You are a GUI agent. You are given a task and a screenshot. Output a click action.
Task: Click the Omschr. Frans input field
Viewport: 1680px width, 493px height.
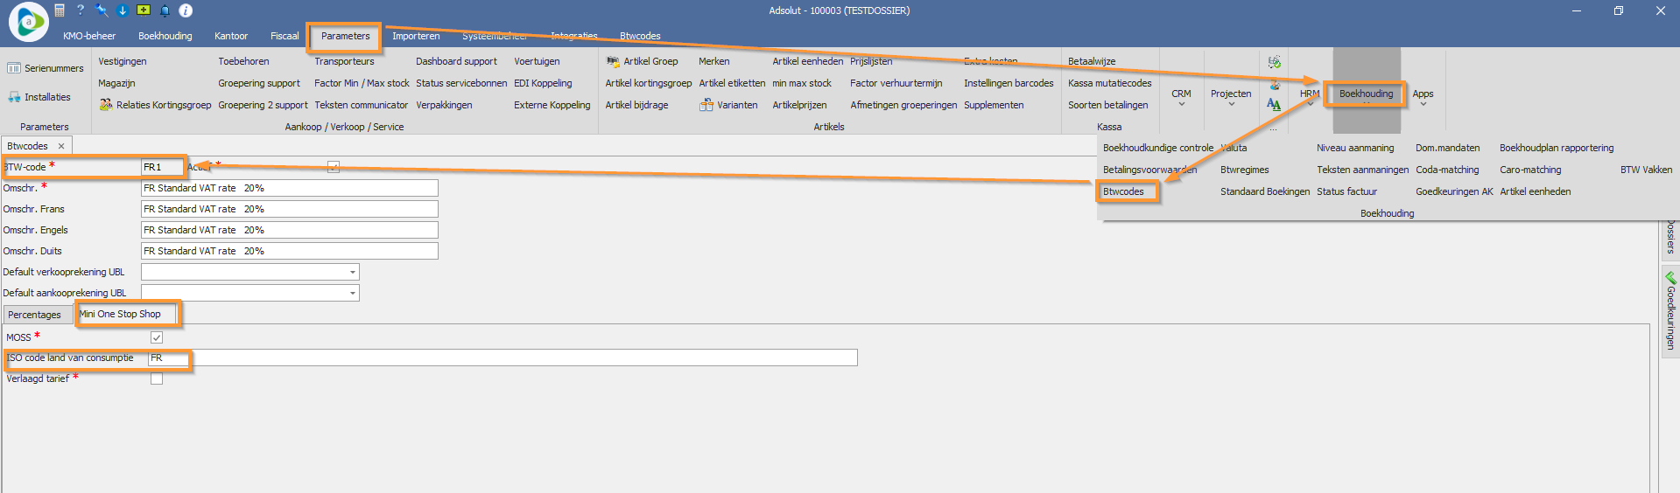click(x=289, y=209)
